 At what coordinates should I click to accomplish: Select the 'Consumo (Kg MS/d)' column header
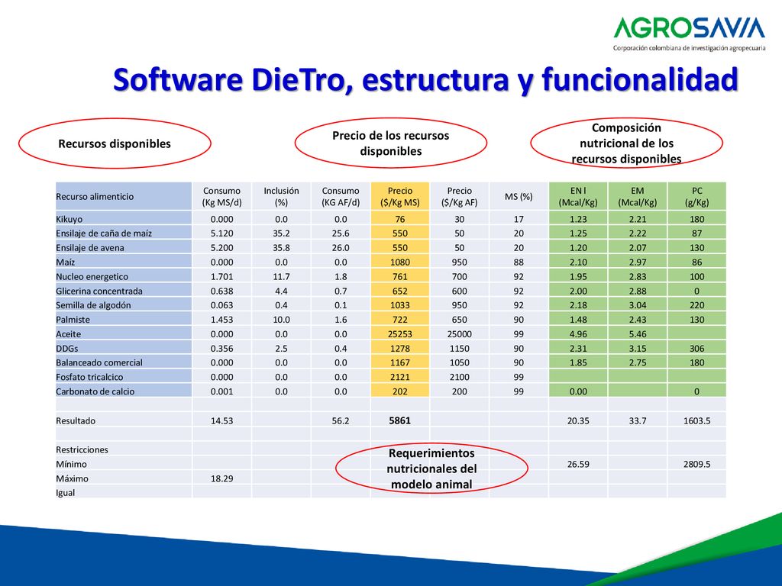222,196
